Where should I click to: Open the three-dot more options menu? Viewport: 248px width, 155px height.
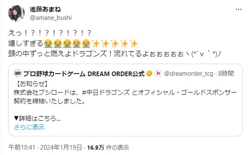tap(238, 9)
